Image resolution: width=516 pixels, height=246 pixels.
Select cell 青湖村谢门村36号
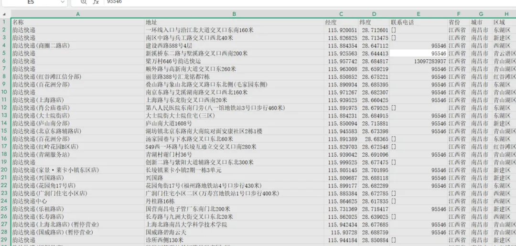point(234,155)
